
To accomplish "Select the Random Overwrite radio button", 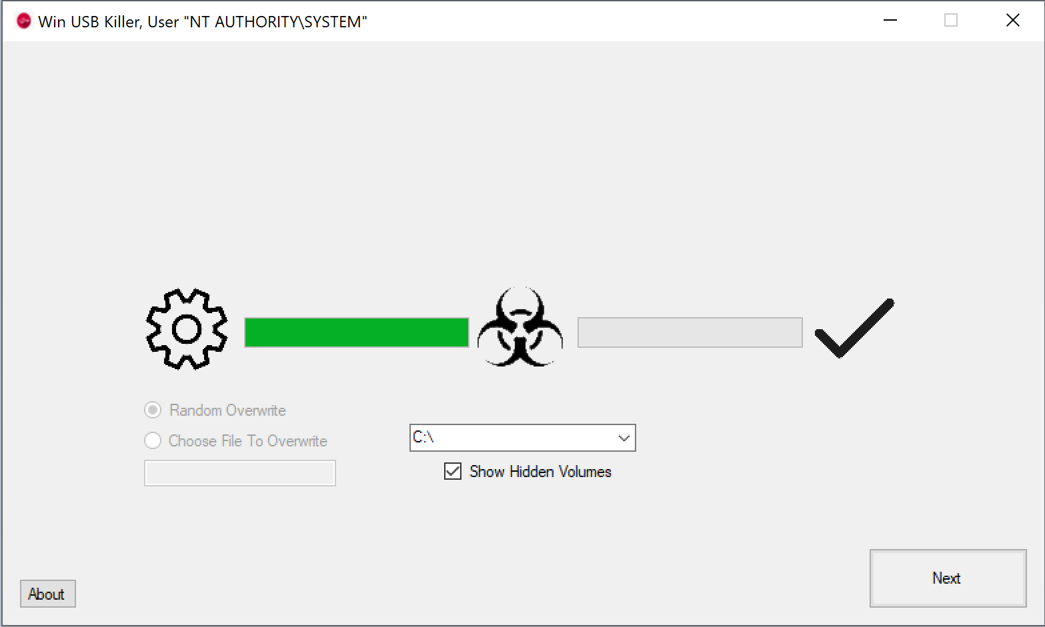I will point(153,410).
